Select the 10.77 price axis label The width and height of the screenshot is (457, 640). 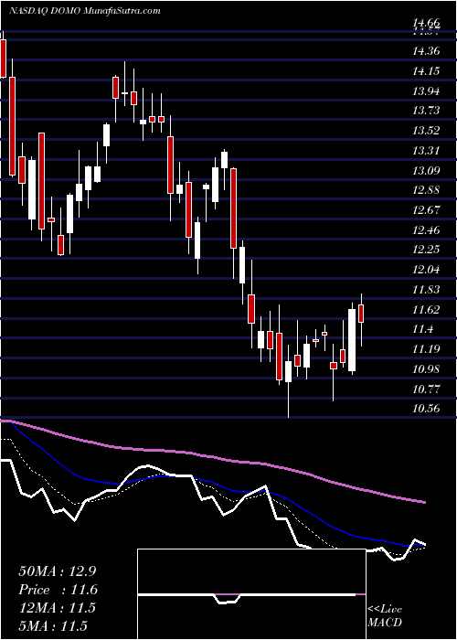point(427,389)
